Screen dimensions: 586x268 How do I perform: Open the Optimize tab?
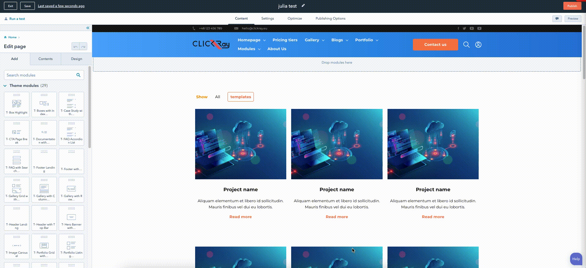pos(295,18)
